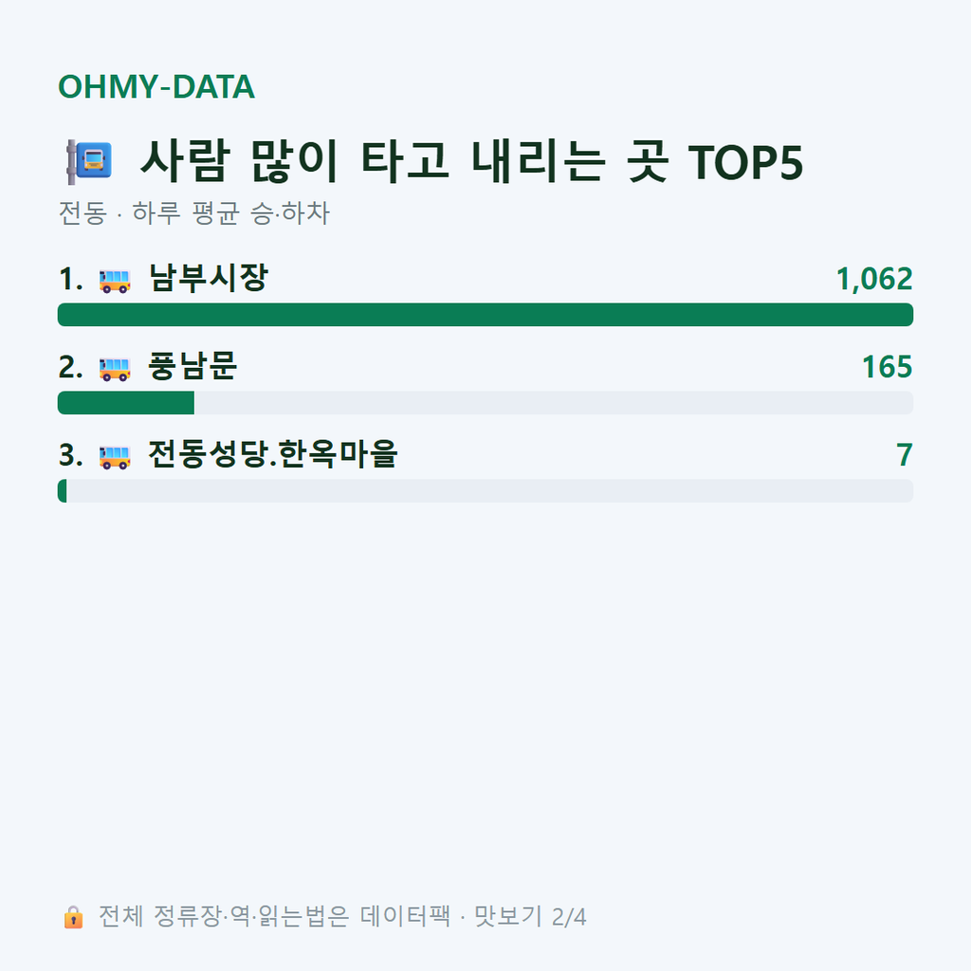This screenshot has height=971, width=971.
Task: Select the 전동성당.한옥마을 stop name
Action: click(x=272, y=454)
